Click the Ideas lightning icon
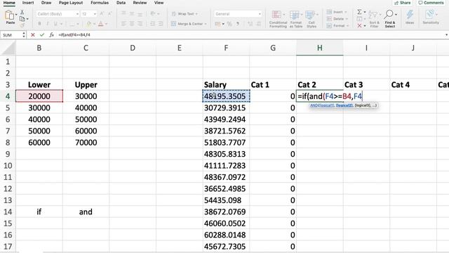Screen dimensions: 449x253 (x=410, y=17)
